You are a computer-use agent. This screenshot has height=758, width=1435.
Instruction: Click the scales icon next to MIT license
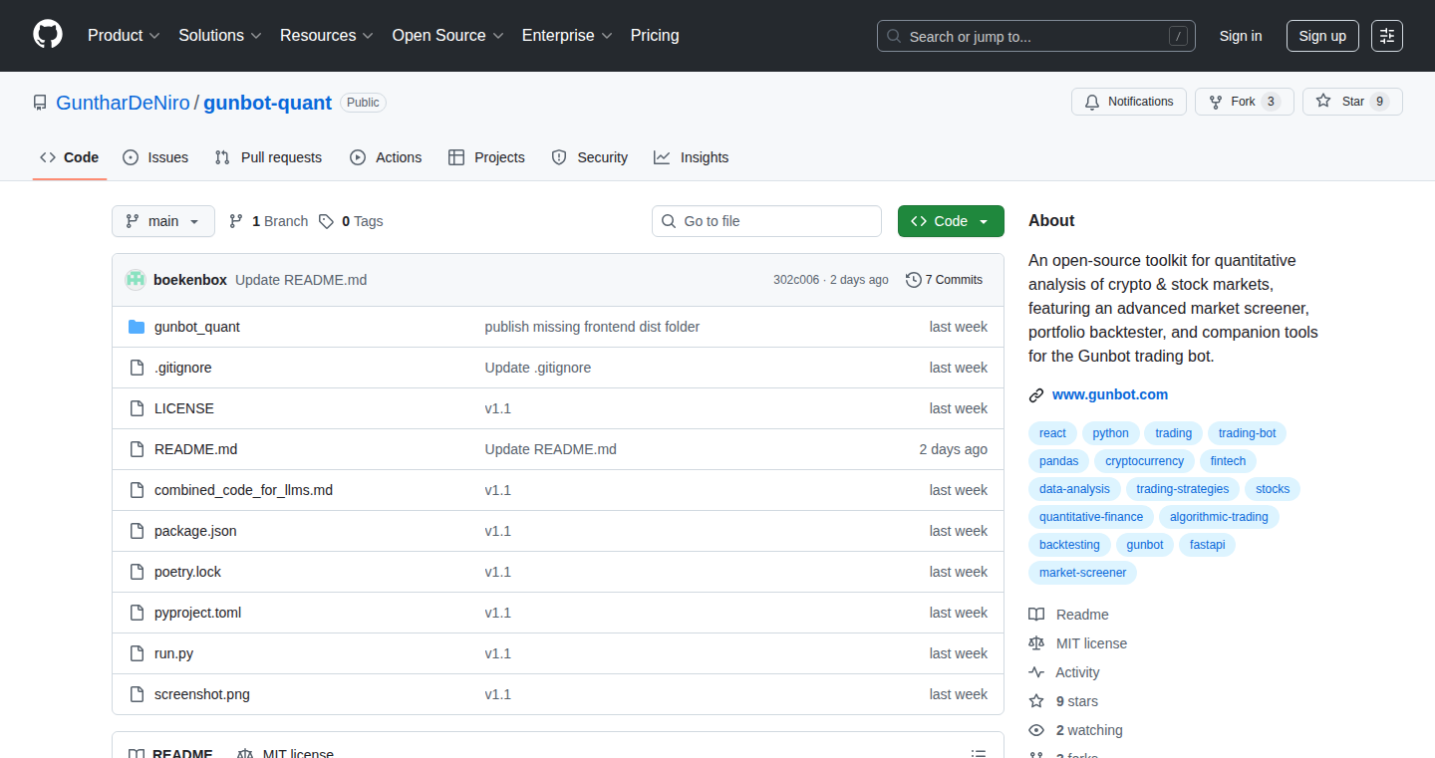1036,643
